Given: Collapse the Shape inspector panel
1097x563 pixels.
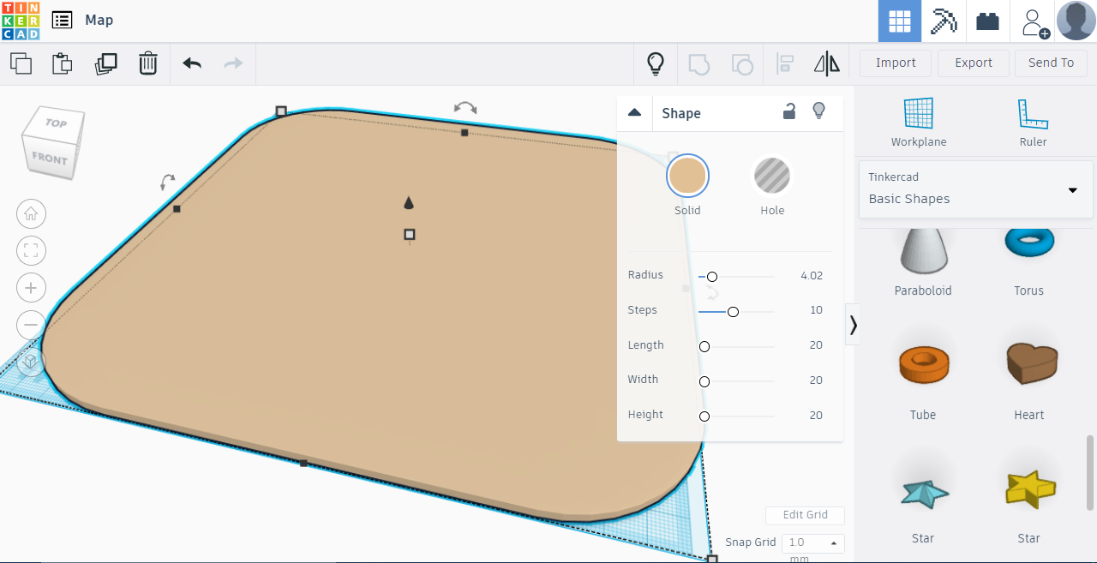Looking at the screenshot, I should (x=635, y=112).
